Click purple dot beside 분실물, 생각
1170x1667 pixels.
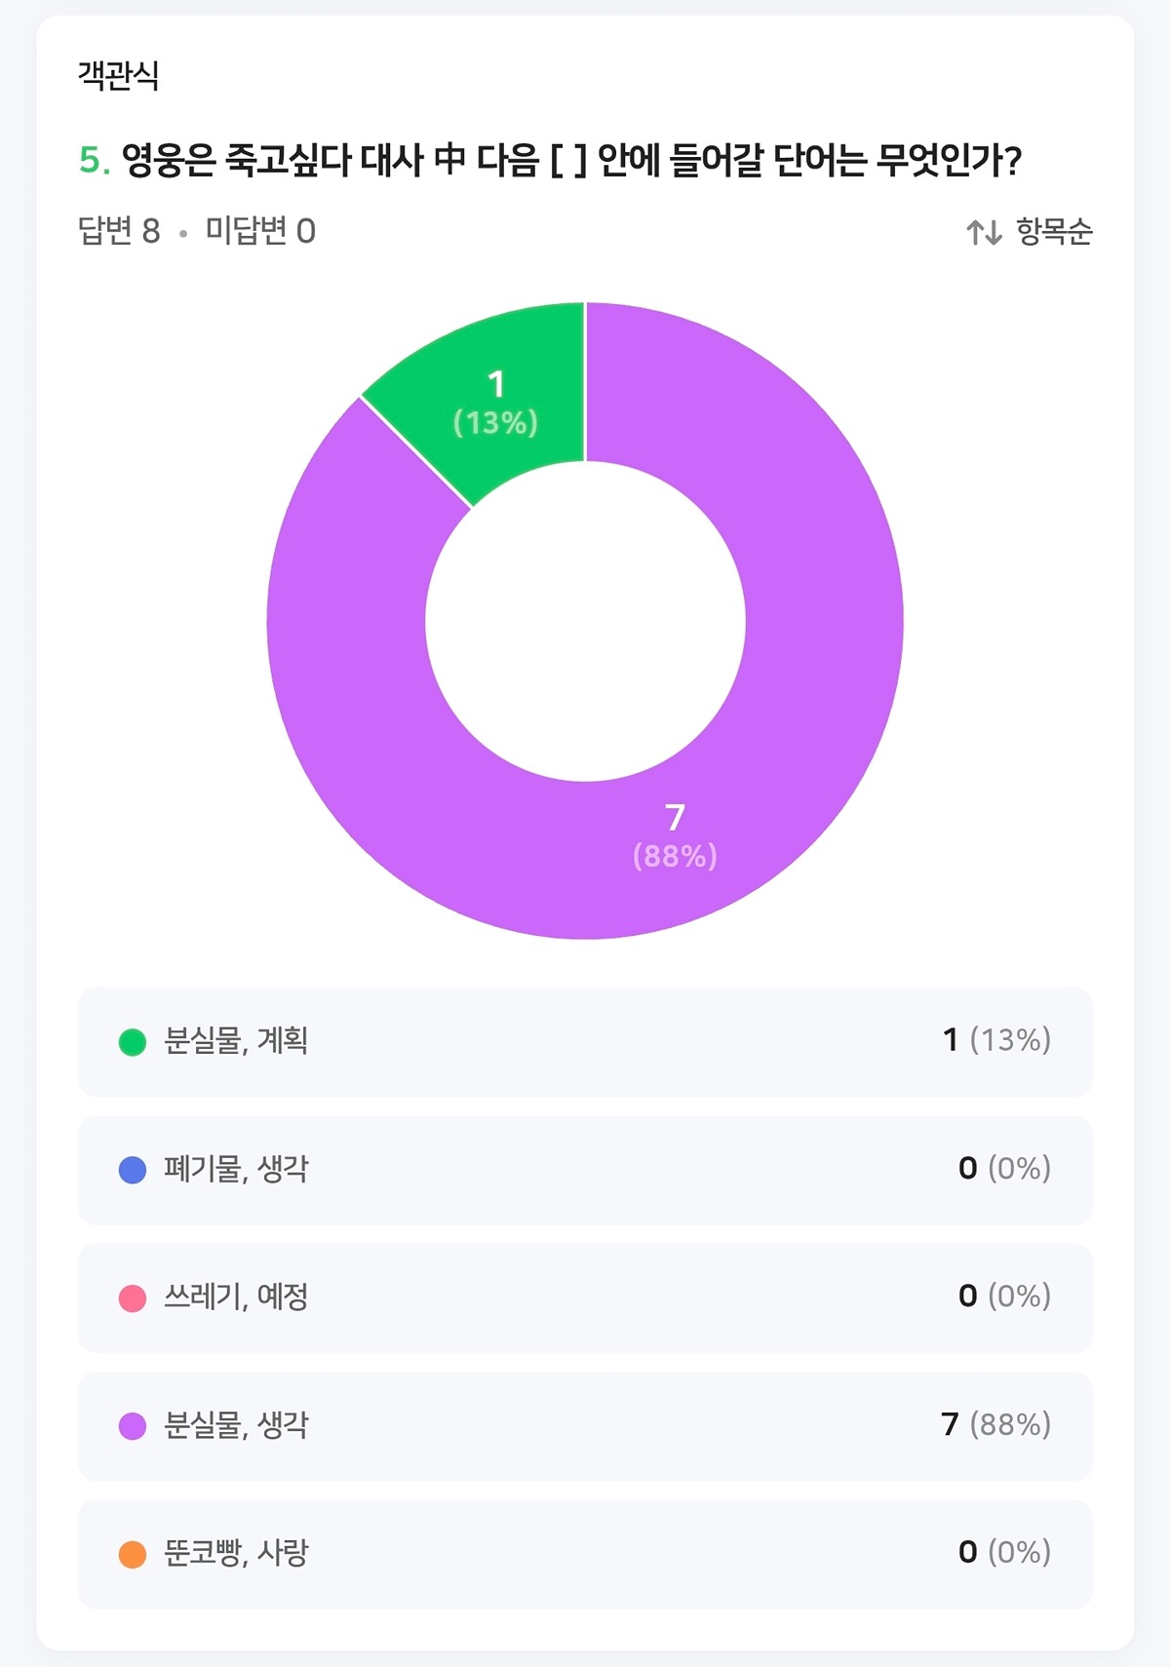(x=133, y=1426)
